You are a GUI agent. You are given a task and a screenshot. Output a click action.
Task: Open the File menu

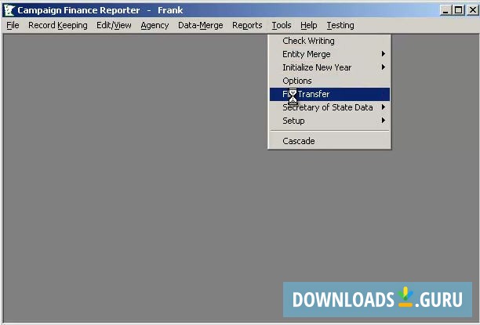[13, 25]
